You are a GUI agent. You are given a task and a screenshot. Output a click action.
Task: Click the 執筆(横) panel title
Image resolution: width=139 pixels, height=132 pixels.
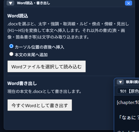(x=132, y=82)
